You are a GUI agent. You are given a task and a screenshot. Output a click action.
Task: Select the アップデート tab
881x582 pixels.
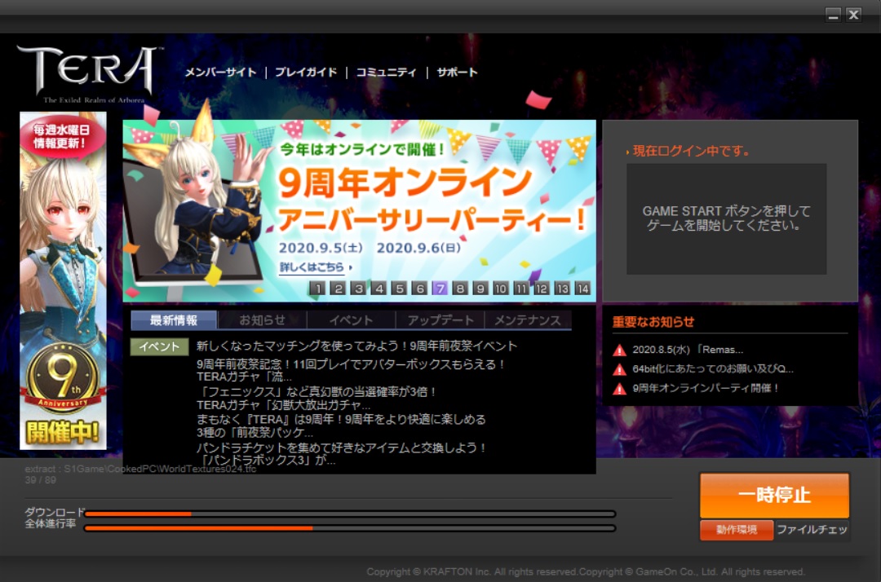pyautogui.click(x=440, y=320)
